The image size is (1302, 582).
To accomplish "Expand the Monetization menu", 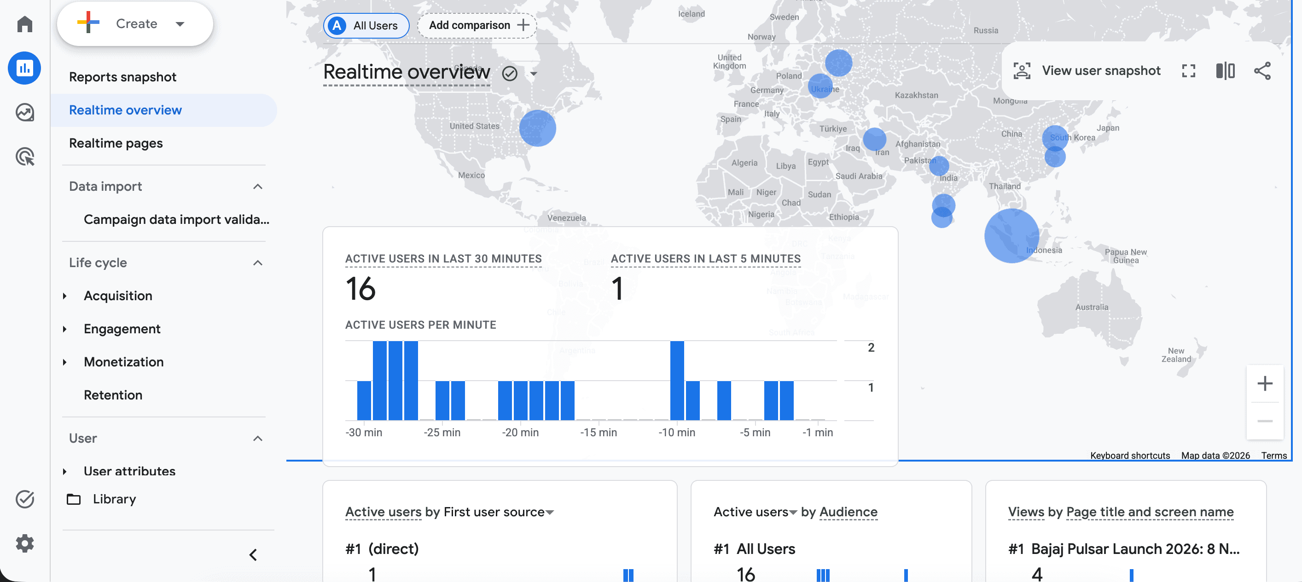I will point(65,362).
